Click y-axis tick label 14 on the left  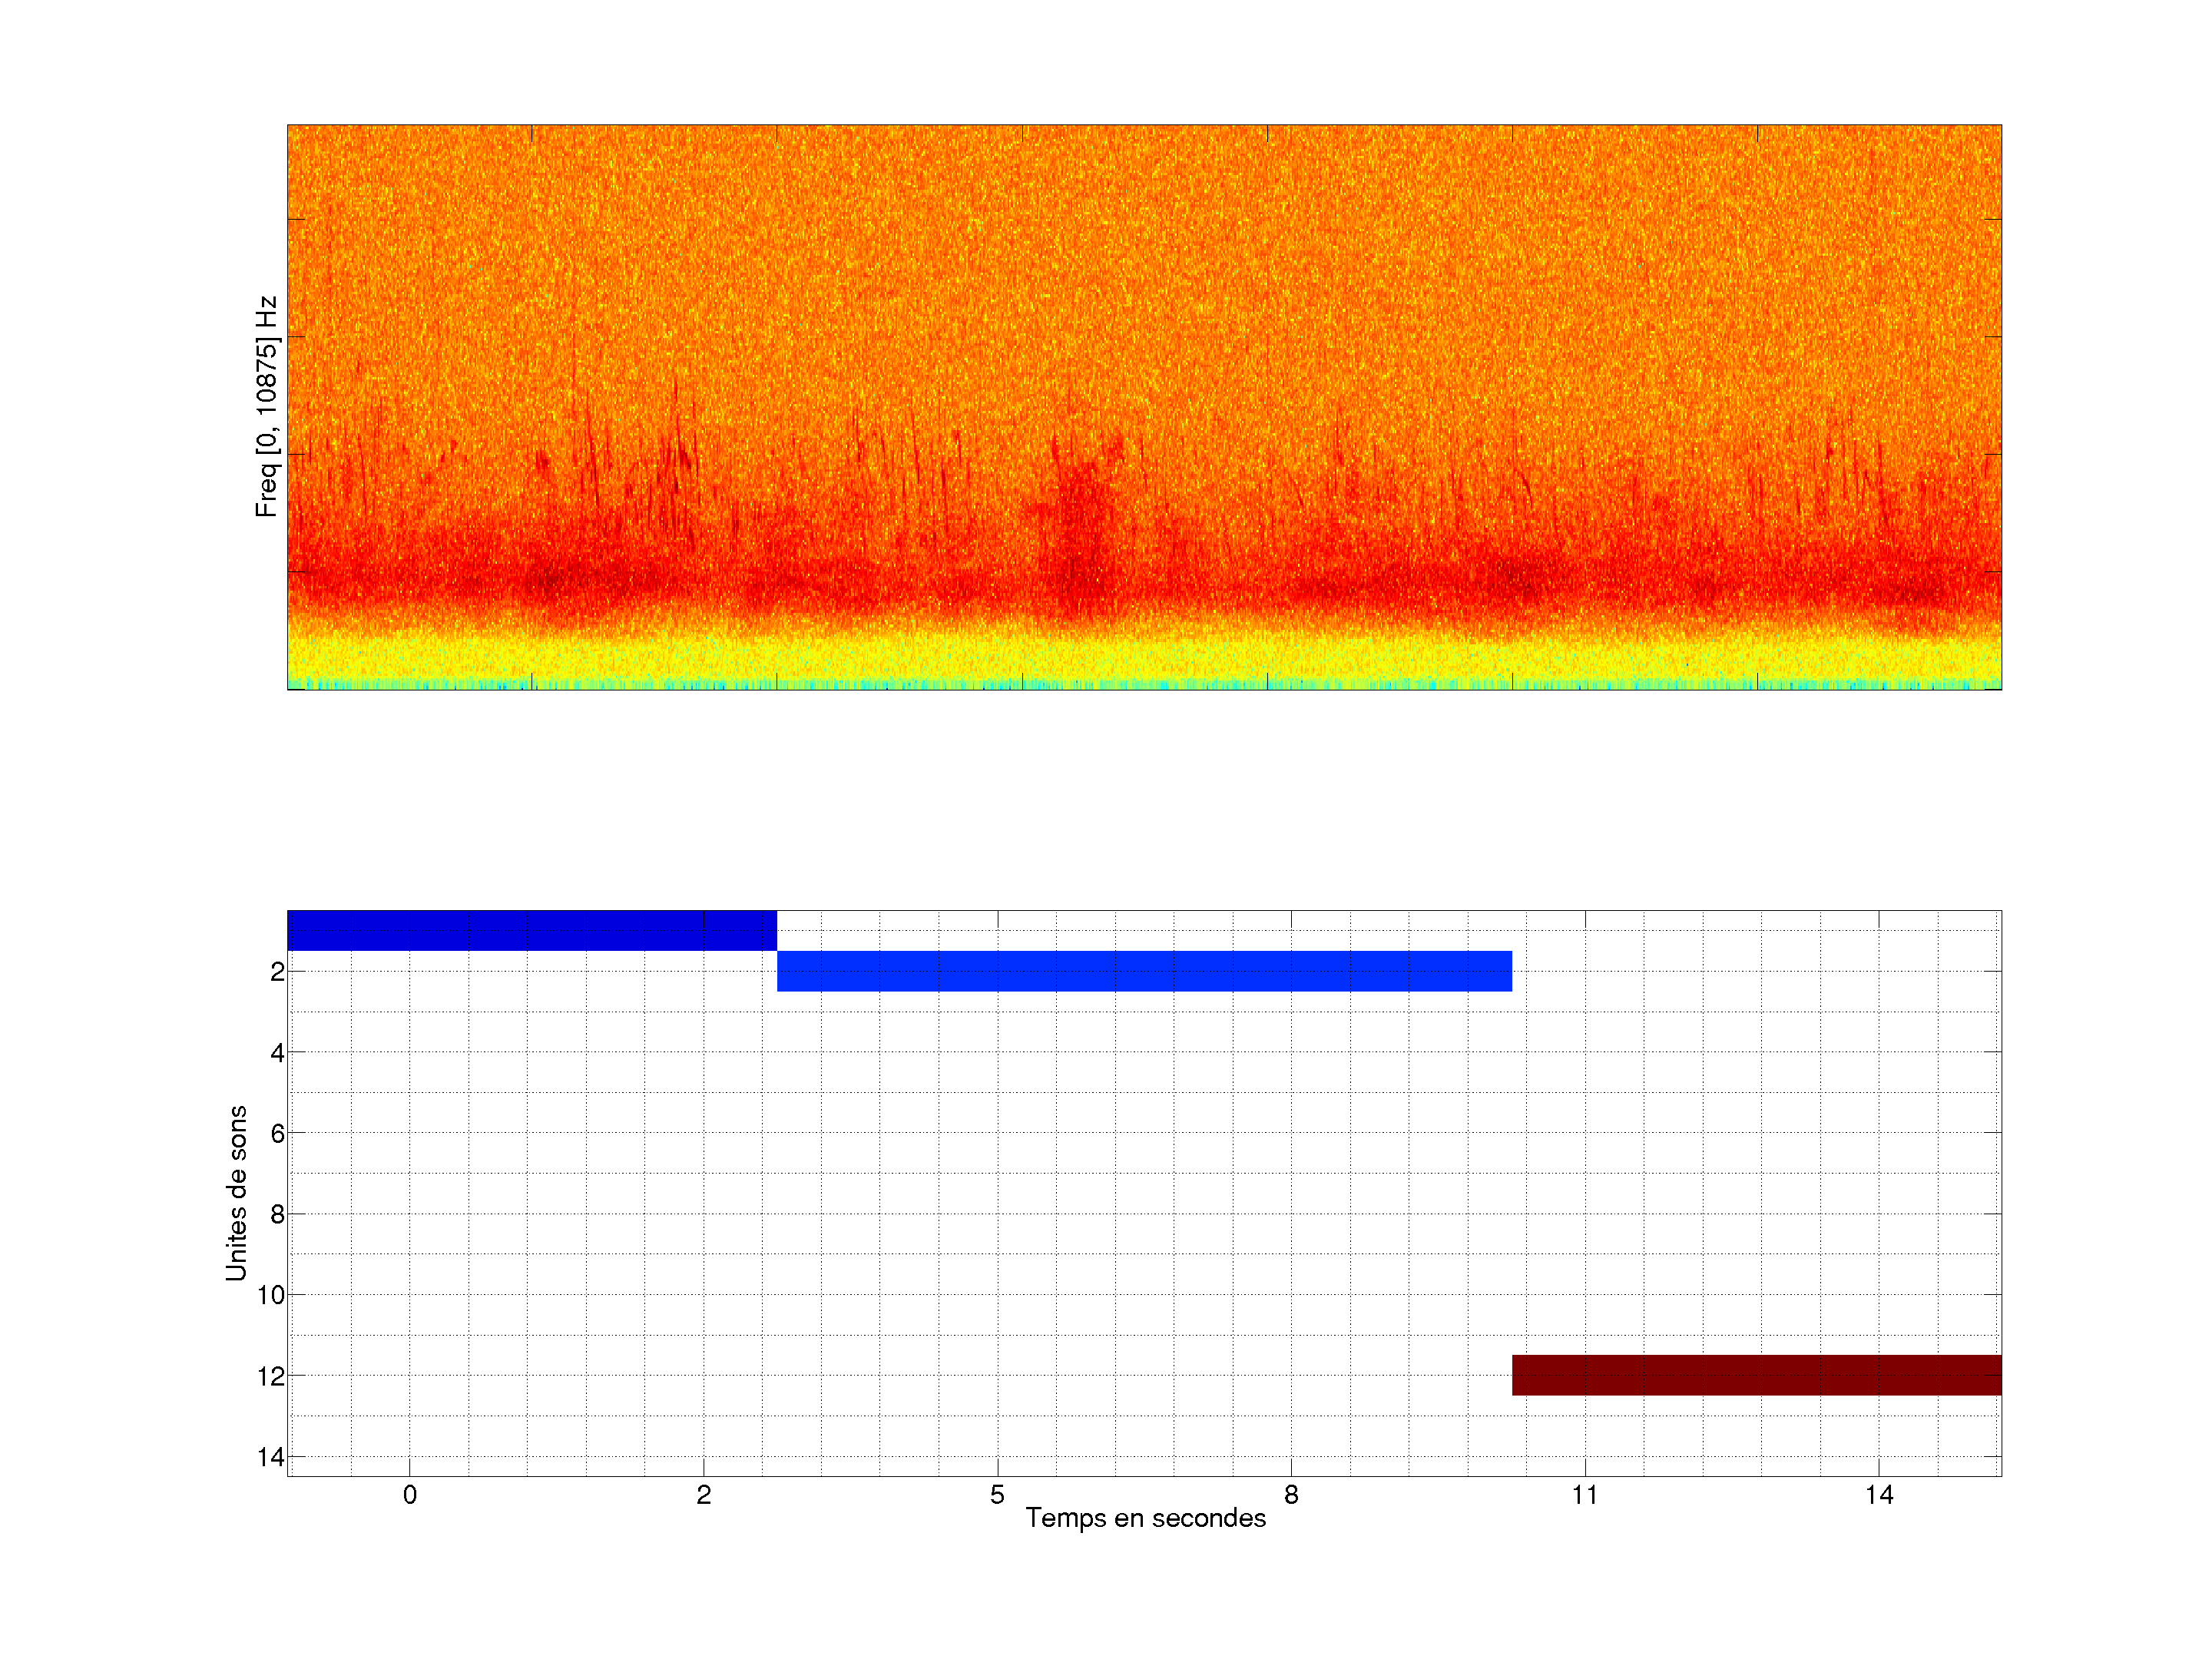(271, 1457)
